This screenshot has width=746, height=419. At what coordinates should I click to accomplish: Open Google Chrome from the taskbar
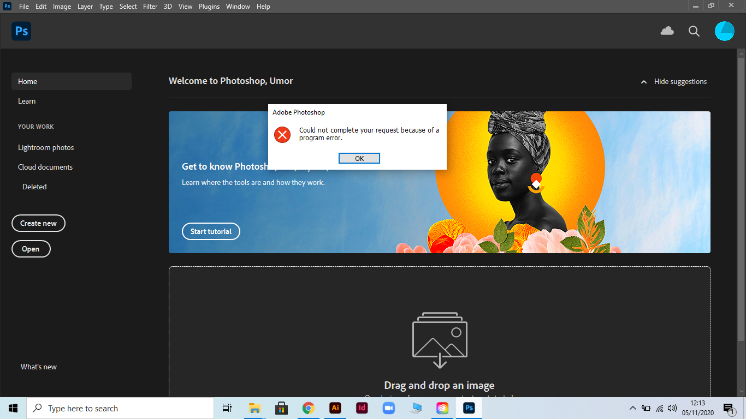click(x=308, y=408)
